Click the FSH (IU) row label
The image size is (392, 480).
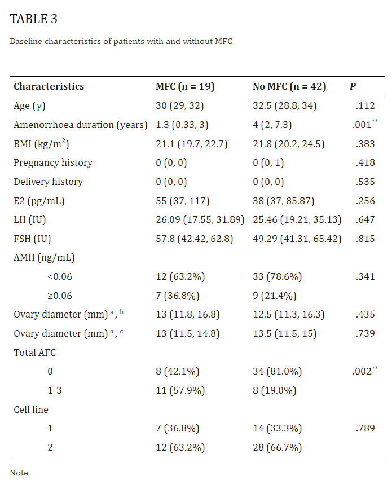[x=32, y=239]
